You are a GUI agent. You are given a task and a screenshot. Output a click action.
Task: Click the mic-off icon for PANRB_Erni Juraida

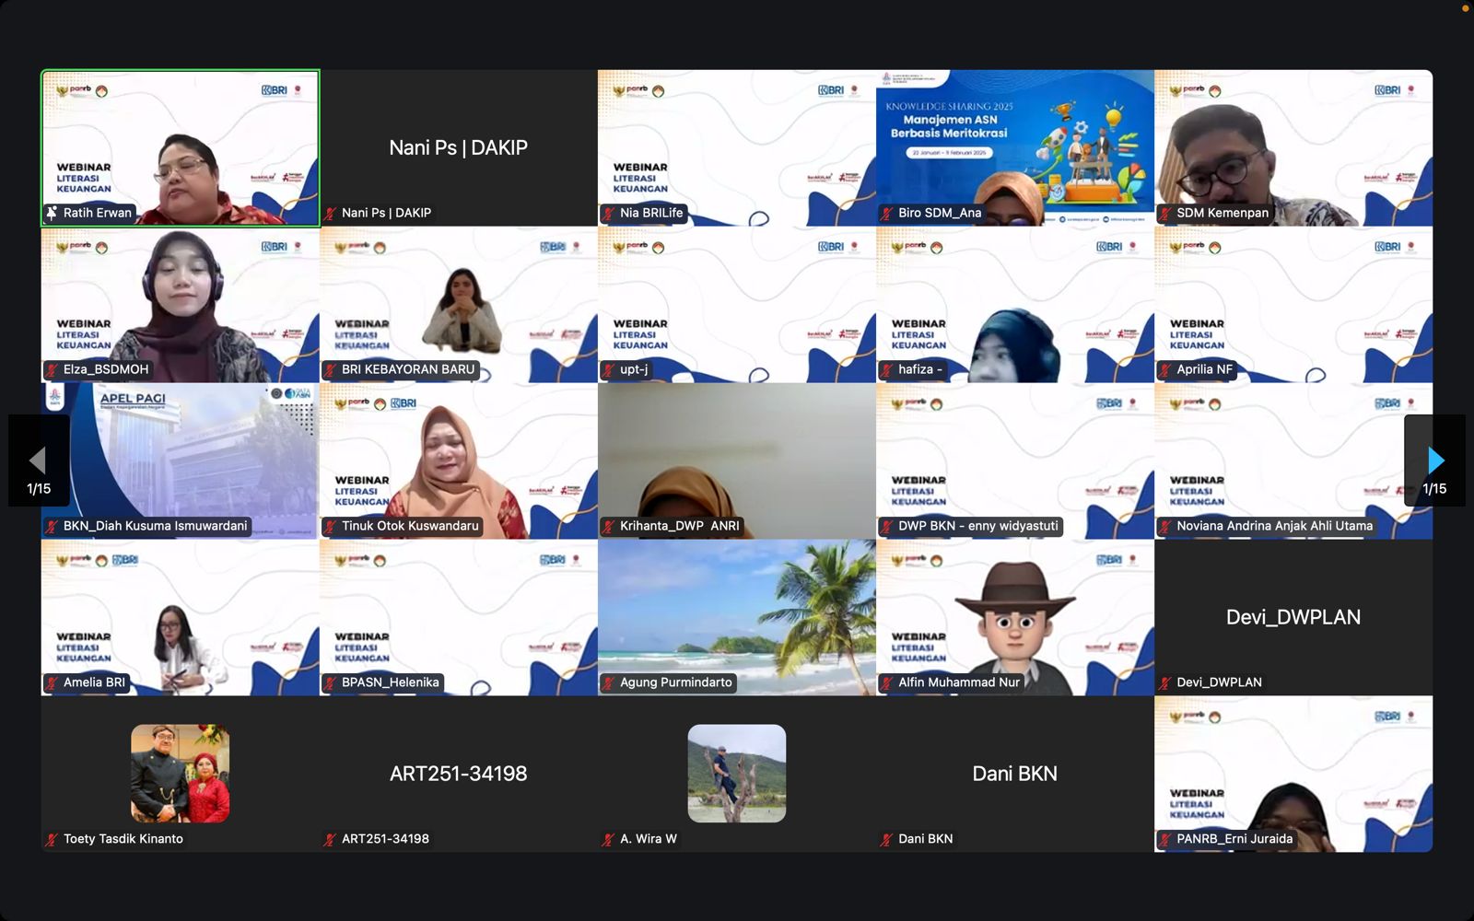pyautogui.click(x=1165, y=839)
